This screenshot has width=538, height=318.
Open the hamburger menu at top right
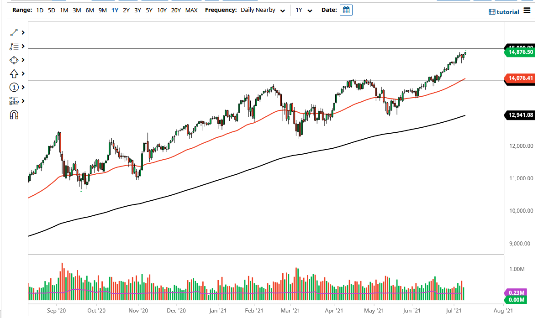[x=527, y=11]
